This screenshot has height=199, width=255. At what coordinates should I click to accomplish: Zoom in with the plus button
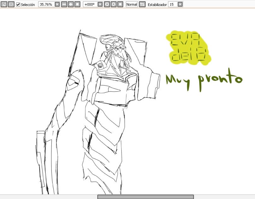click(71, 4)
